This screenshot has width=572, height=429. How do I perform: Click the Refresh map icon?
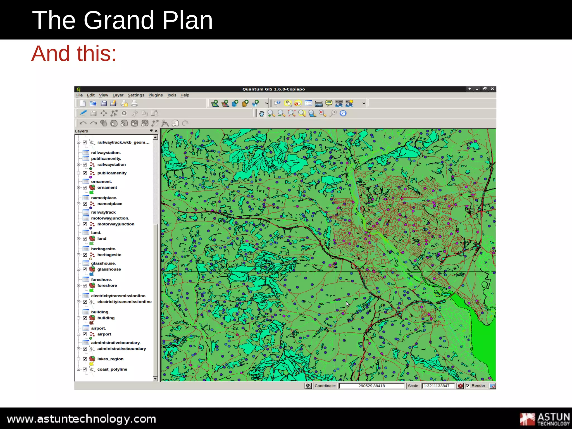tap(343, 113)
